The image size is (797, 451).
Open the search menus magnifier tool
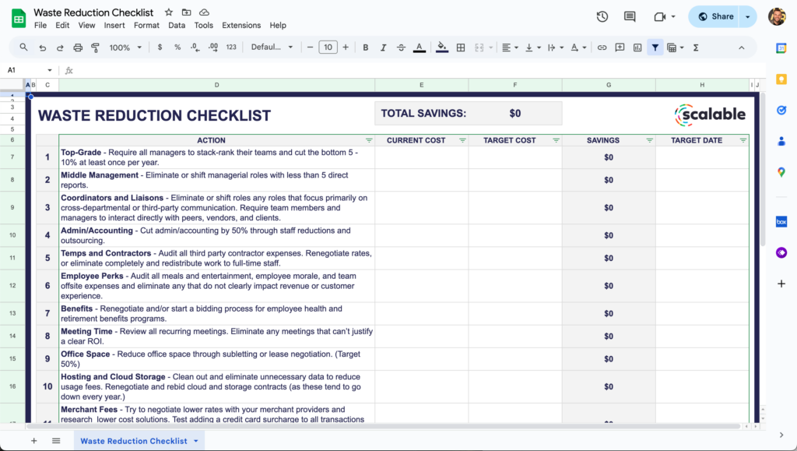[x=23, y=48]
